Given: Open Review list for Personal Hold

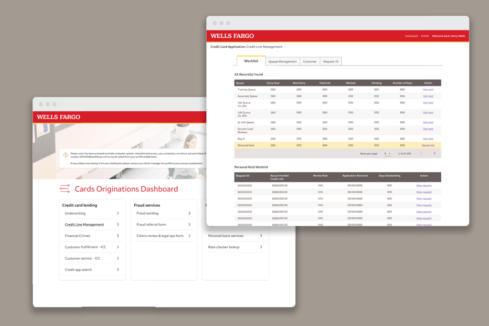Looking at the screenshot, I should point(428,146).
